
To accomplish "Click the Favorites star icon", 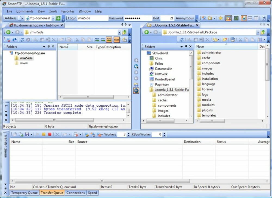I will [x=221, y=18].
